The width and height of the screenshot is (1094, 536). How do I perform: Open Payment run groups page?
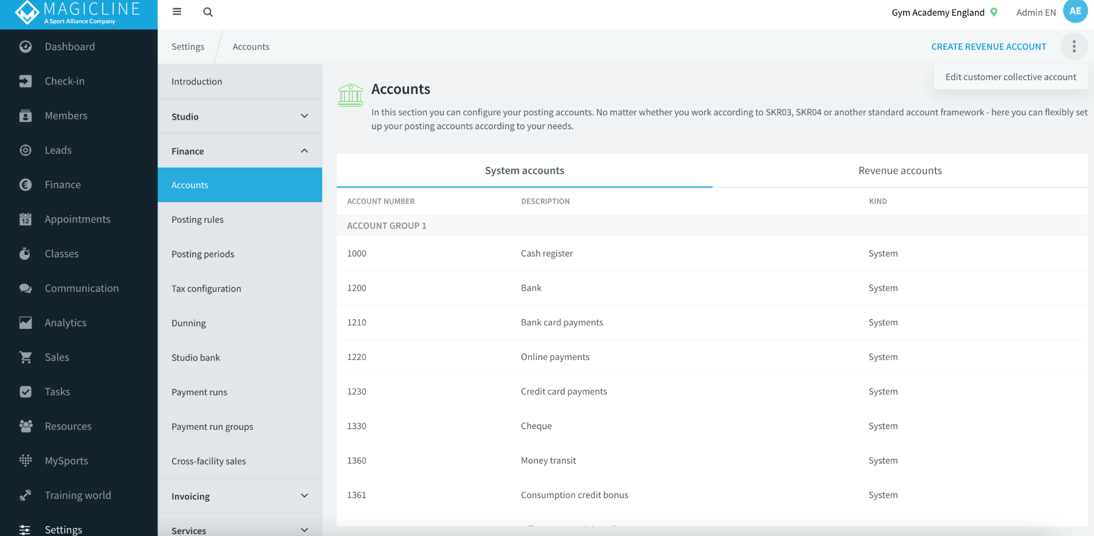click(x=240, y=427)
